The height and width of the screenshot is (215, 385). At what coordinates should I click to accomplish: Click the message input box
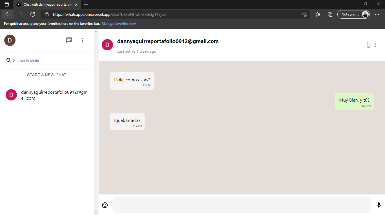click(242, 205)
